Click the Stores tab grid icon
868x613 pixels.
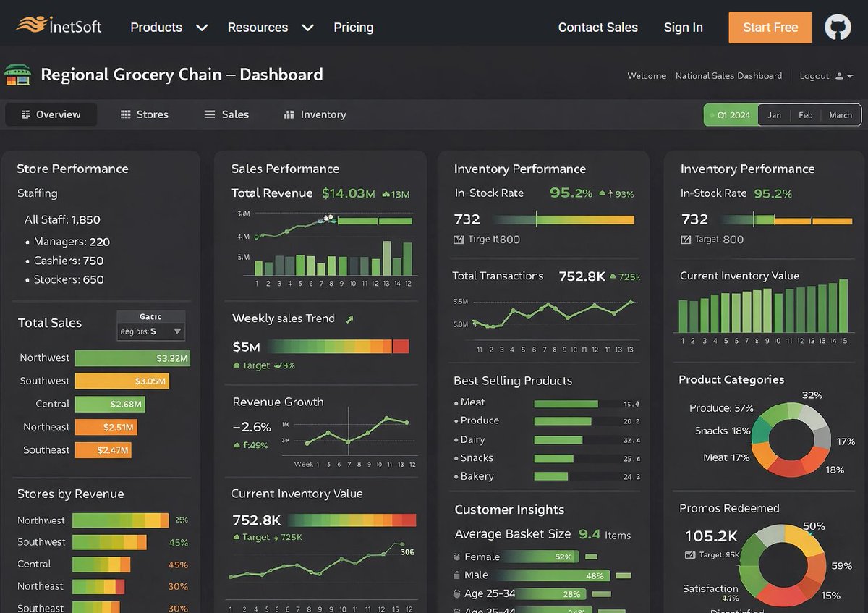click(x=126, y=114)
